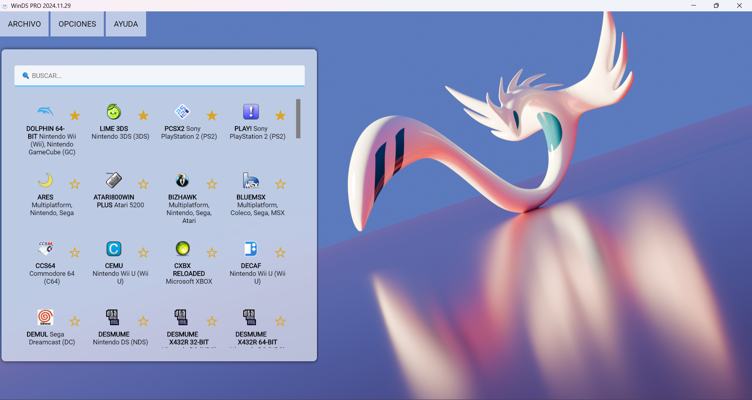Add Demul to favorites star
752x400 pixels.
[x=75, y=321]
